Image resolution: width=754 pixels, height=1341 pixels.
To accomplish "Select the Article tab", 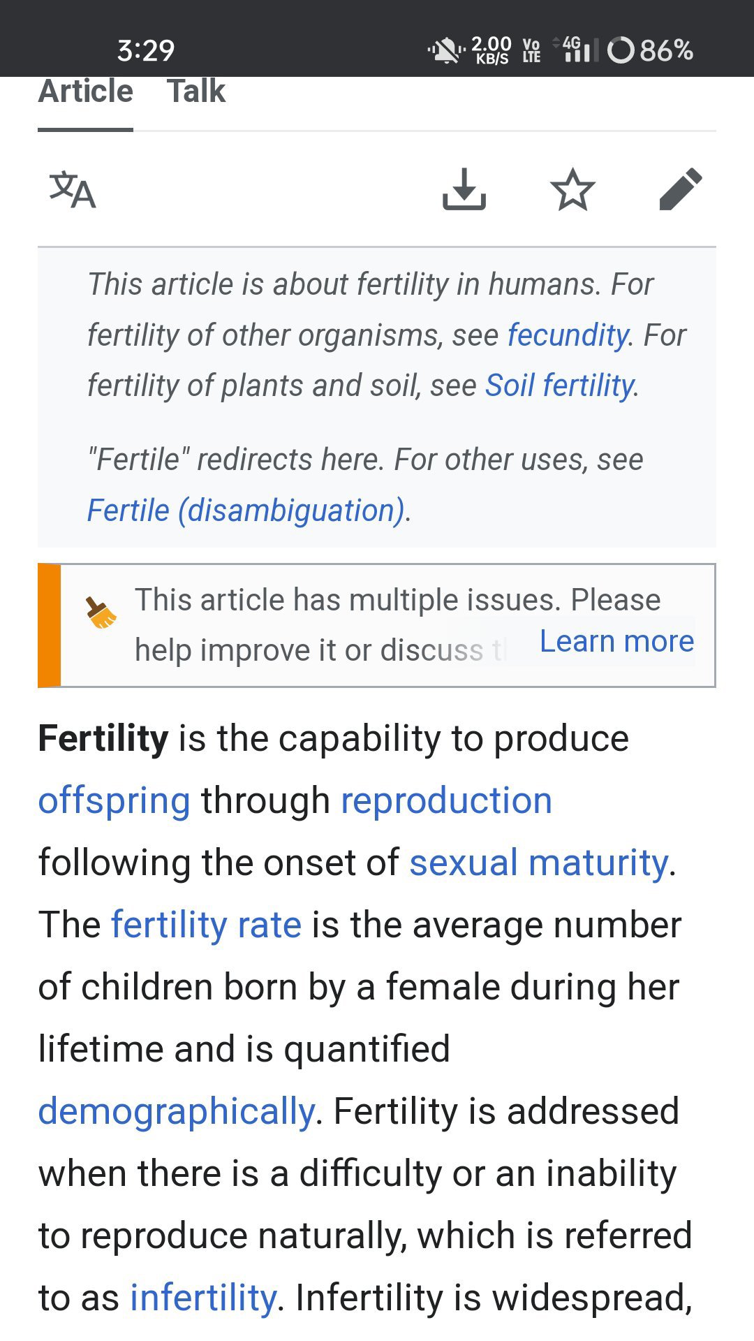I will [x=86, y=92].
